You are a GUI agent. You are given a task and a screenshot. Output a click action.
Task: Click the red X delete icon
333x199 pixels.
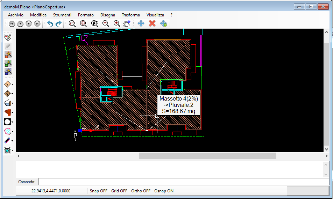[152, 23]
